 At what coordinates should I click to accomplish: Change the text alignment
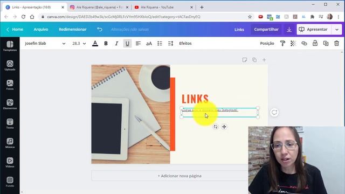click(x=138, y=43)
